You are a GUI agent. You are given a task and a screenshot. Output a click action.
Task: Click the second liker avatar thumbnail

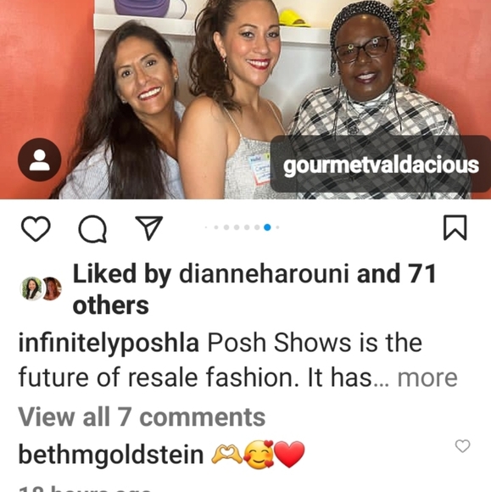(x=52, y=288)
